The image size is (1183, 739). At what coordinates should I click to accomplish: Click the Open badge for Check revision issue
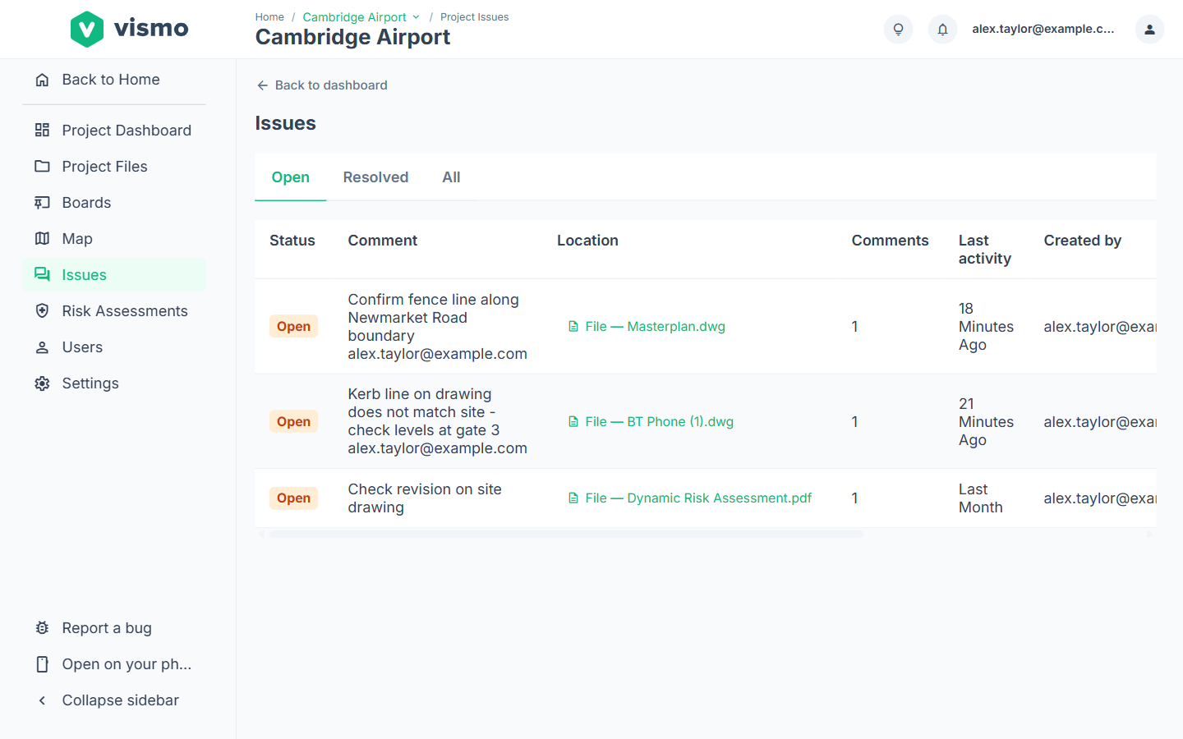coord(293,498)
